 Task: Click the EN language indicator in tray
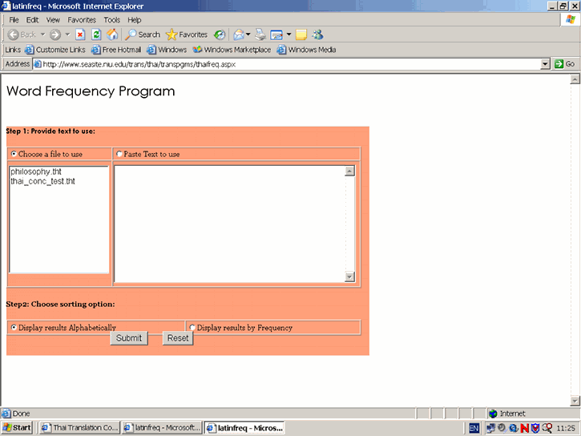pos(474,428)
